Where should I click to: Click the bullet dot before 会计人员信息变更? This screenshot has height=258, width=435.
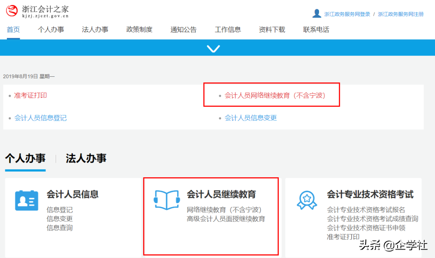point(220,118)
